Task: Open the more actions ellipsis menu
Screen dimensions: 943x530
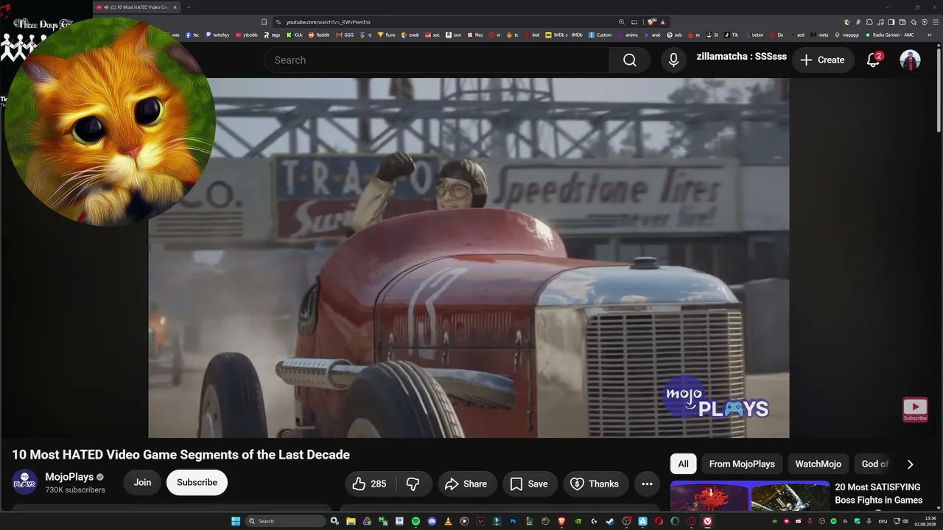Action: (x=647, y=484)
